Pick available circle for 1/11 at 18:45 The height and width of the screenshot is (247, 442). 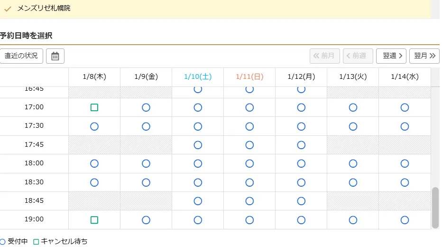pos(249,201)
